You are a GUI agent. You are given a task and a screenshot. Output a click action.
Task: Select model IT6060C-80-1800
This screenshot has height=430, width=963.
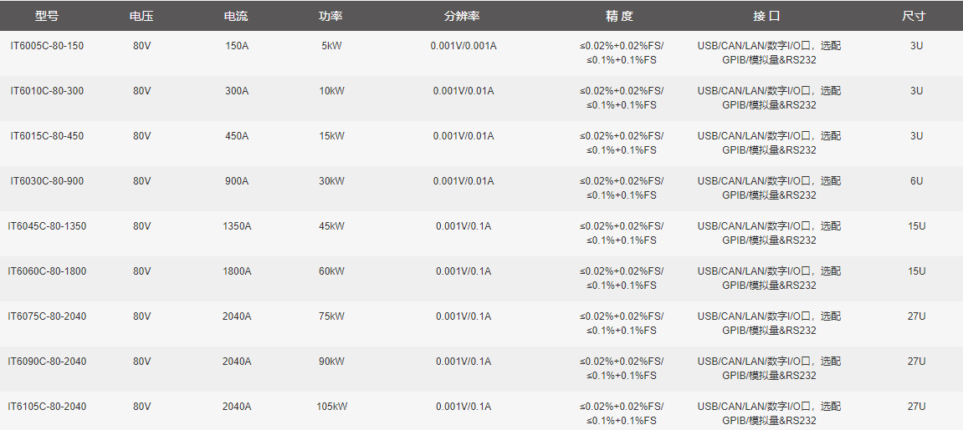click(x=48, y=271)
